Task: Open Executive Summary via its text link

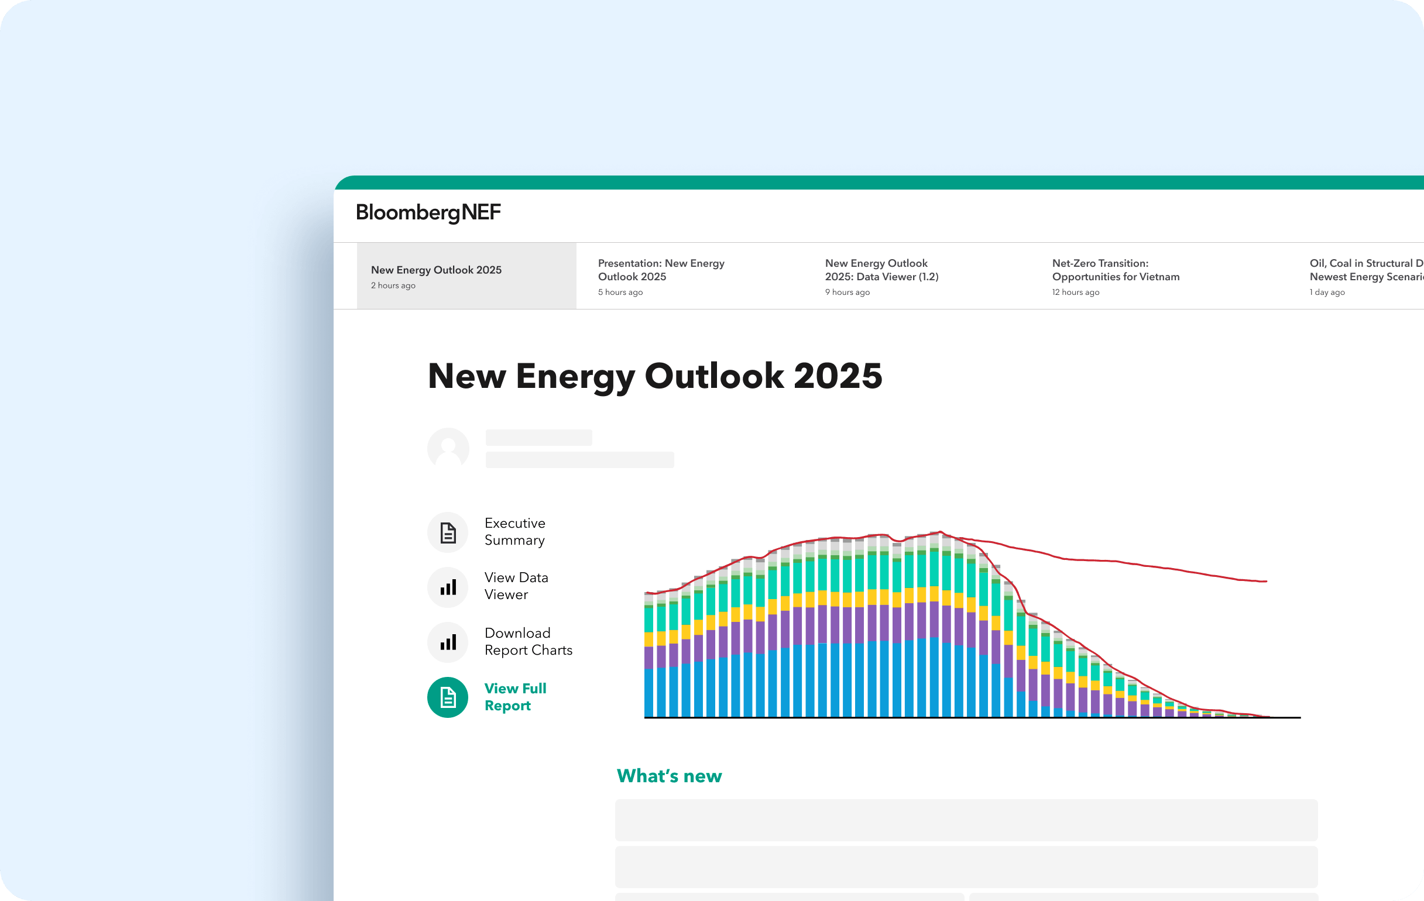Action: [515, 531]
